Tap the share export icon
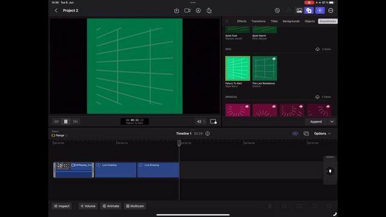 209,11
